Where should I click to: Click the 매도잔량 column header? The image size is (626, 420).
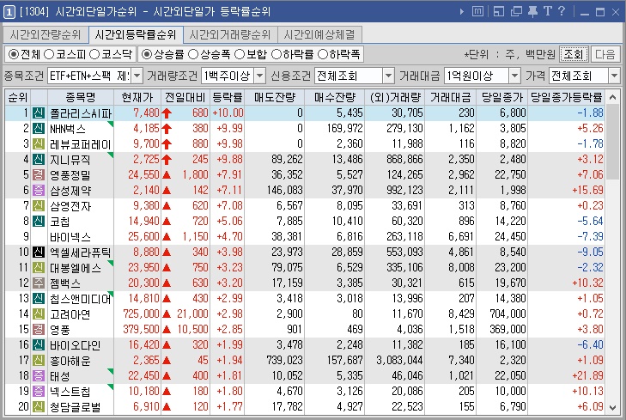point(275,97)
